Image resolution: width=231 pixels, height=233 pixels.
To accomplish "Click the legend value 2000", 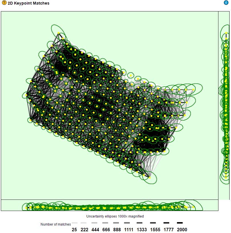I will coord(182,230).
